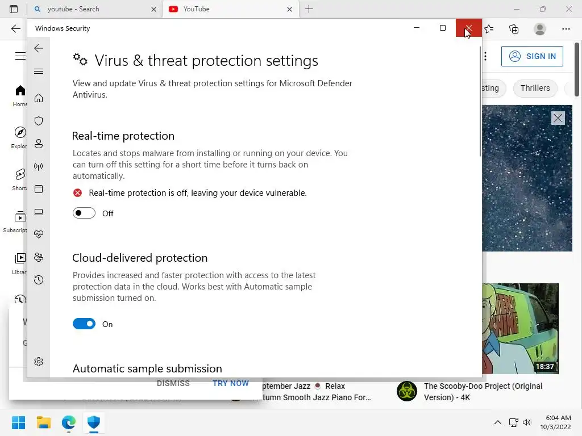
Task: Open Windows Security Home page
Action: pyautogui.click(x=39, y=98)
